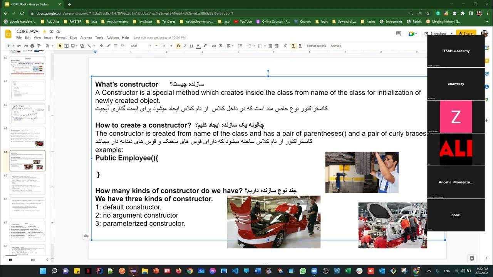Image resolution: width=493 pixels, height=277 pixels.
Task: Toggle bold formatting
Action: 178,46
